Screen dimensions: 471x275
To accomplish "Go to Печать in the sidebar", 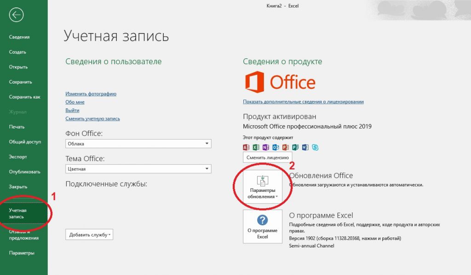I will 17,127.
